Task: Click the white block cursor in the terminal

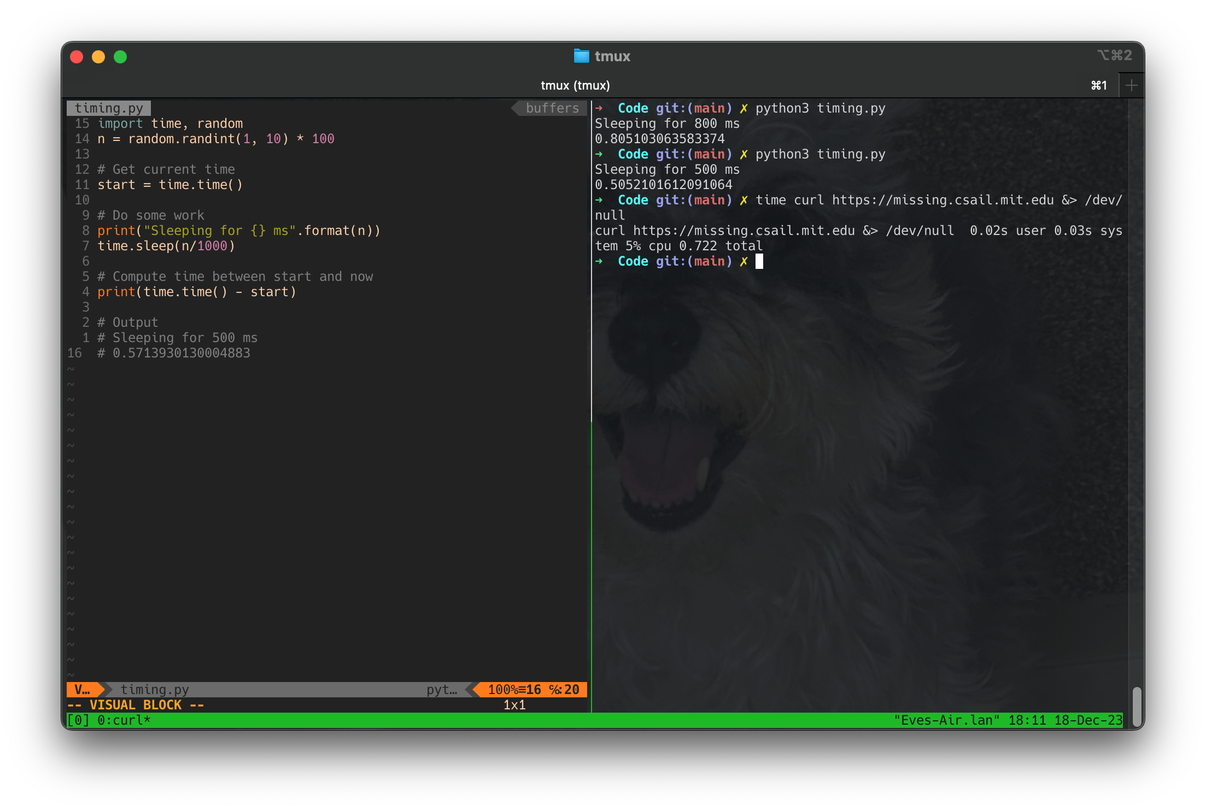Action: pos(759,261)
